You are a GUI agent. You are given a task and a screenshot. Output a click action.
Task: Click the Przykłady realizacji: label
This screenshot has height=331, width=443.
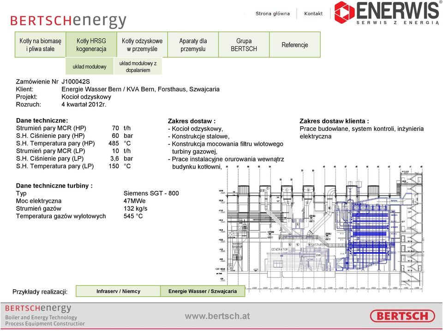point(40,291)
